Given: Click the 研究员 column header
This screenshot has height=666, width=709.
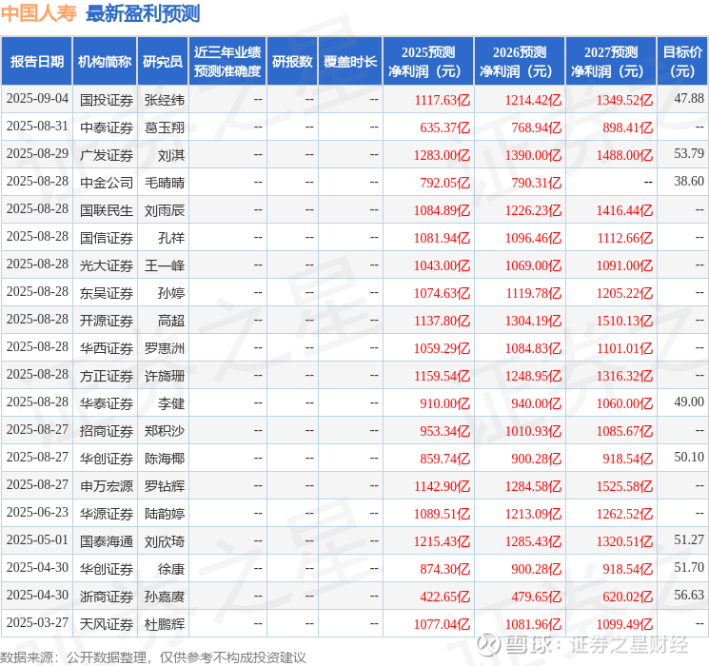Looking at the screenshot, I should tap(163, 62).
